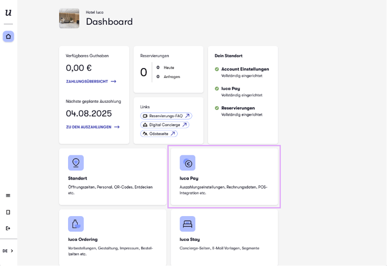
Task: Open the luca Stay card
Action: 224,237
